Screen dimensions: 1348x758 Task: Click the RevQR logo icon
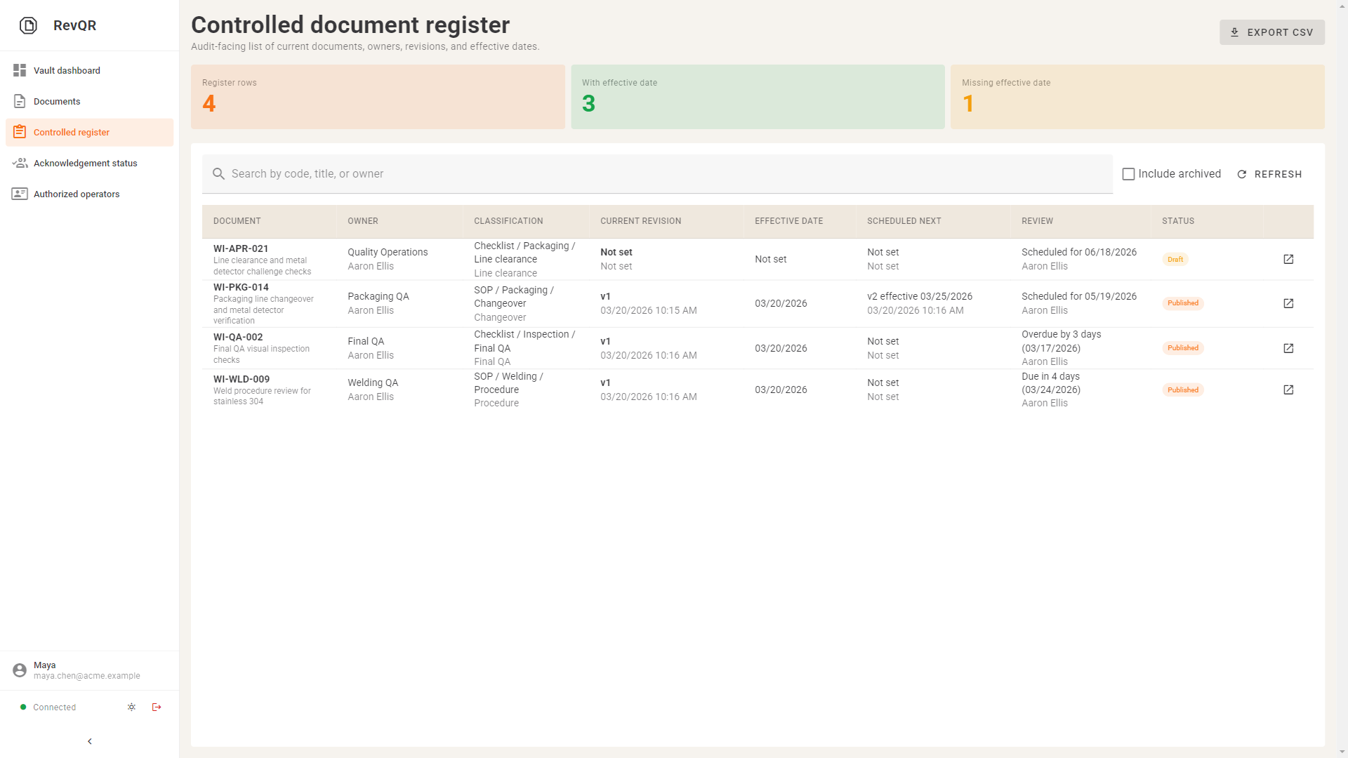(x=28, y=25)
